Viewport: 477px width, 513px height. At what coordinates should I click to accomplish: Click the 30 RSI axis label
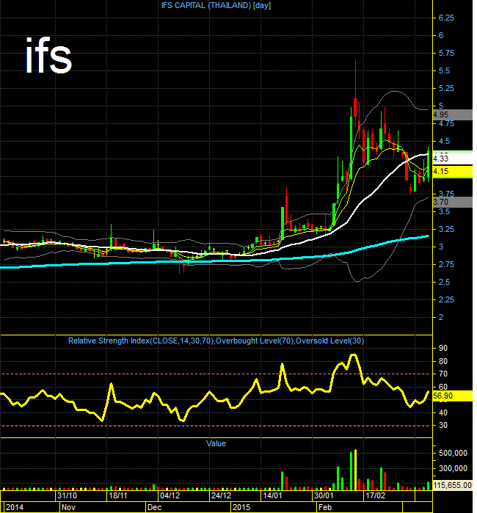[443, 426]
